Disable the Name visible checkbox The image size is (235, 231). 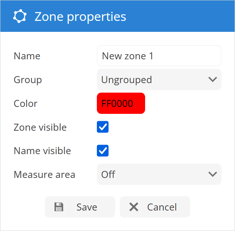coord(103,151)
